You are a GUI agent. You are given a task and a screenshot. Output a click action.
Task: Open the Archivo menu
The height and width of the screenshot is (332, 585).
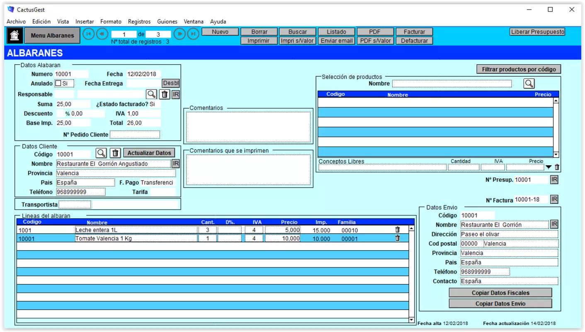pyautogui.click(x=16, y=22)
